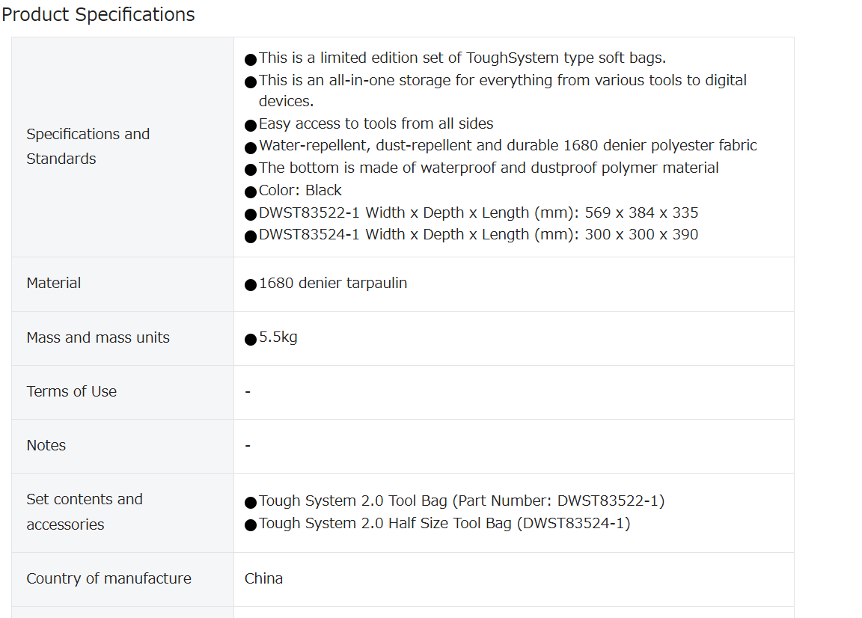
Task: Click the Color: Black text
Action: (300, 190)
